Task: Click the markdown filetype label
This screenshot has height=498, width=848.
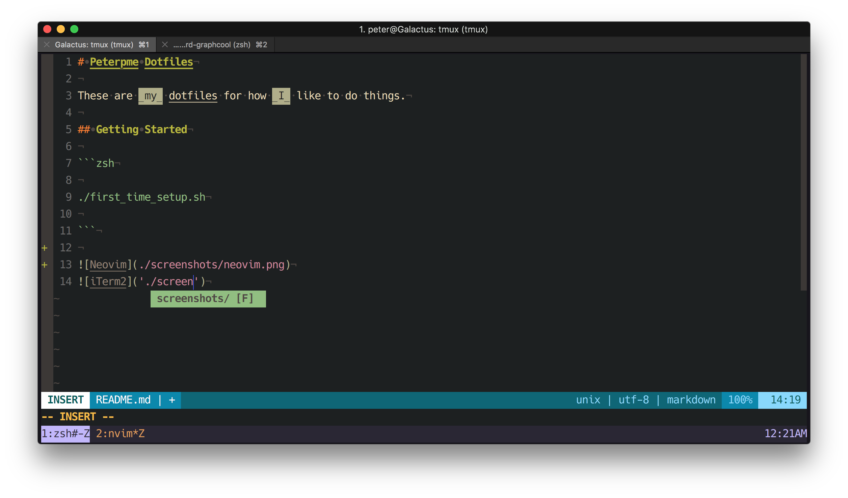Action: coord(691,400)
